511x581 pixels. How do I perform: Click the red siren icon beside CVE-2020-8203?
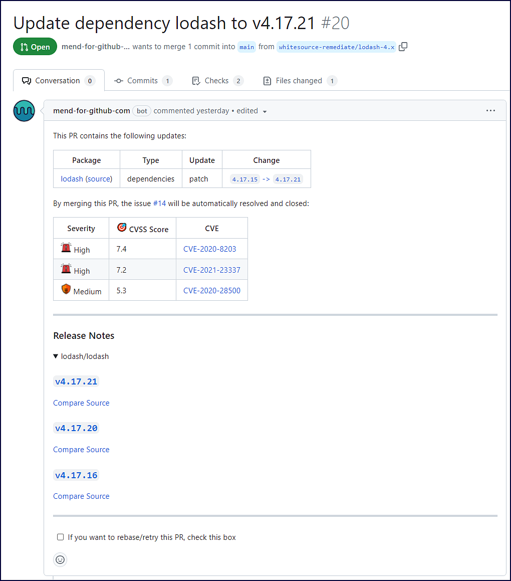[x=66, y=248]
